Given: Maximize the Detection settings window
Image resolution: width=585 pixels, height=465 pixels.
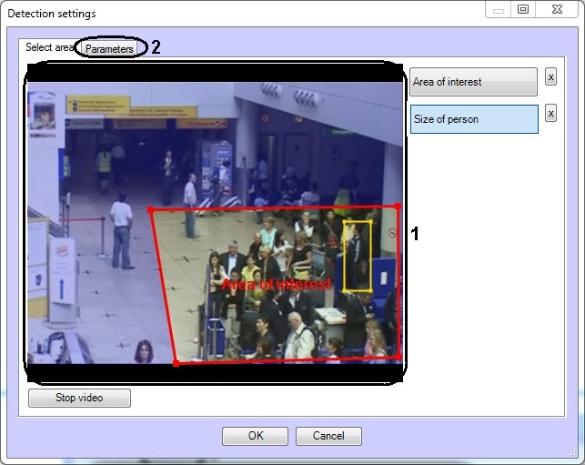Looking at the screenshot, I should click(523, 10).
